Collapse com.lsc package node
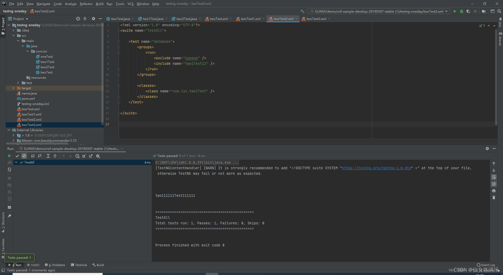This screenshot has height=275, width=503. 28,51
